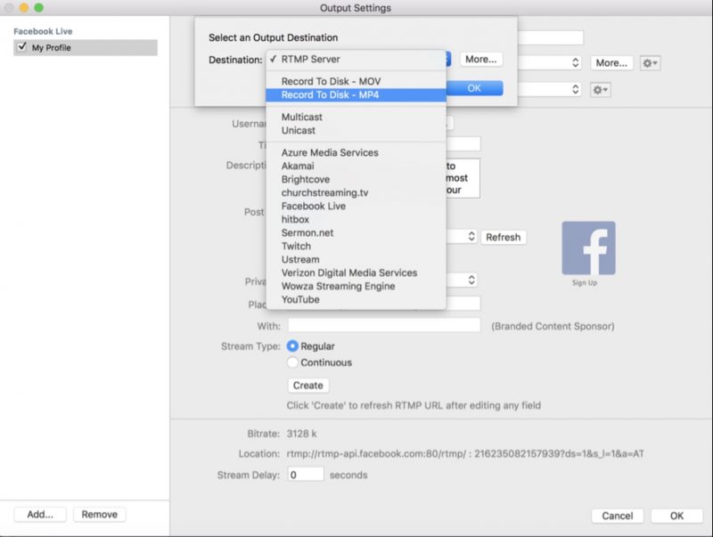Click the rtmp-api.facebook.com location URL
Screen dimensions: 713x537
click(464, 454)
